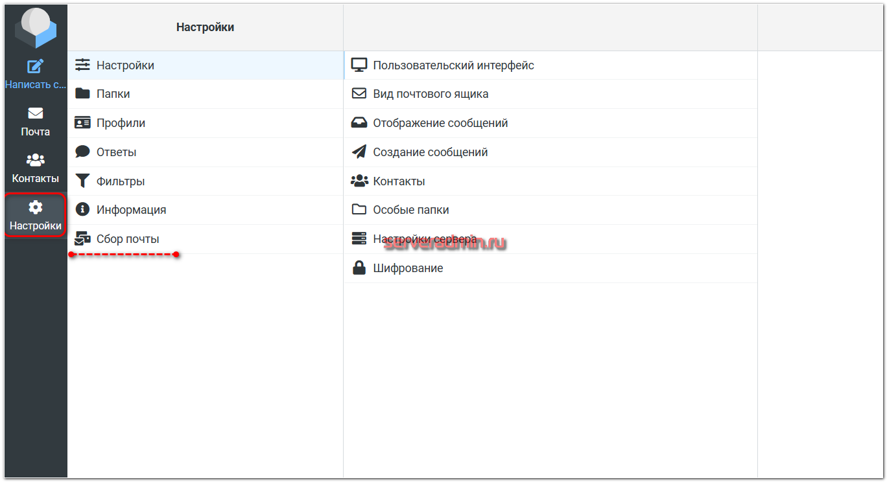Click the speech bubble icon for Ответы
Viewport: 887px width, 482px height.
[82, 152]
